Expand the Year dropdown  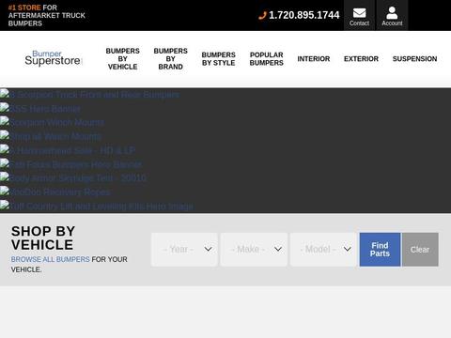184,250
